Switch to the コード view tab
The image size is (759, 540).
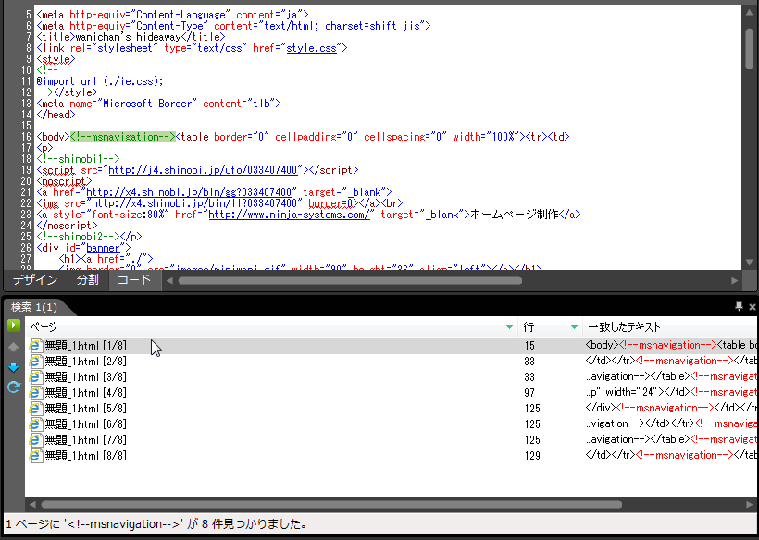[x=134, y=280]
